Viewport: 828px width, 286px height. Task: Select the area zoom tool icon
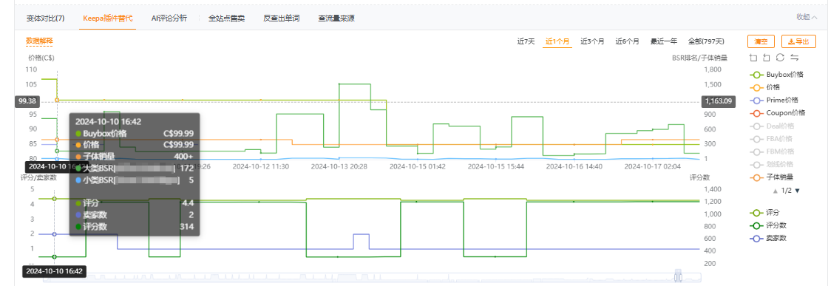point(753,58)
